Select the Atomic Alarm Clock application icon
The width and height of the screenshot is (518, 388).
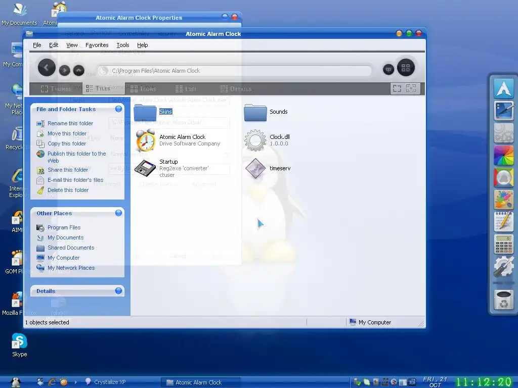pos(145,140)
